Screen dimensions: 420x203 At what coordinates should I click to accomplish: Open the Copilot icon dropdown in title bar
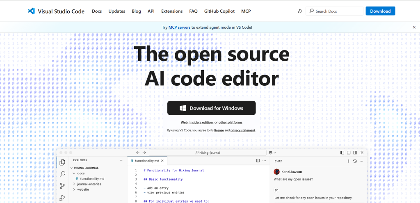272,153
